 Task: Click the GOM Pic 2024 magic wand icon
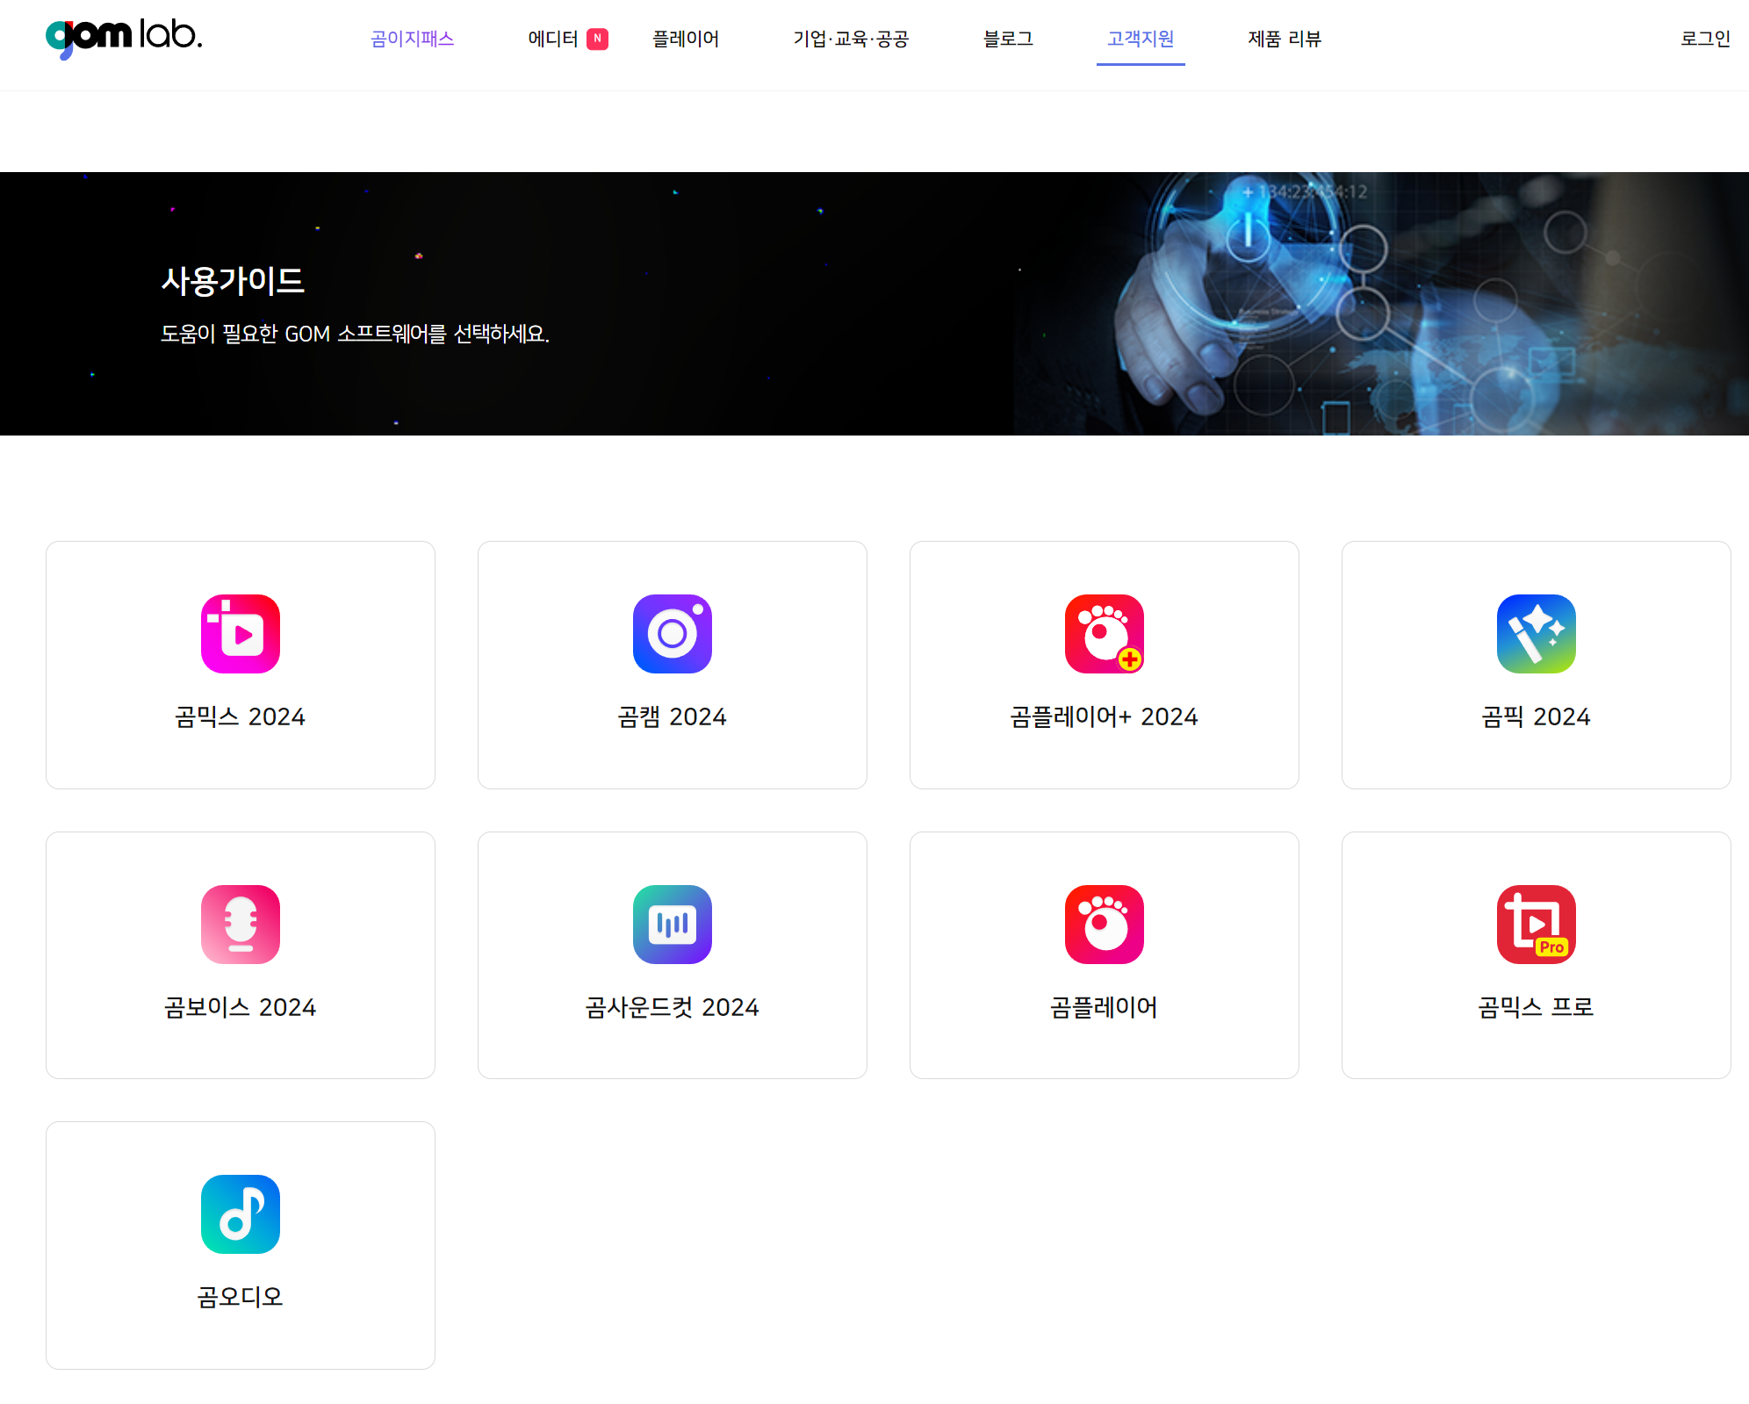pos(1536,634)
